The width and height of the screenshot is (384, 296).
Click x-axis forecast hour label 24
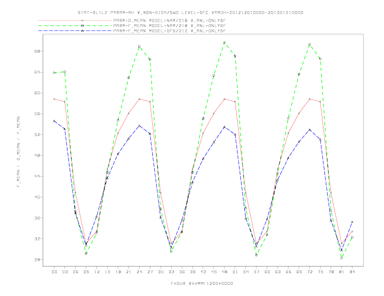coord(139,272)
